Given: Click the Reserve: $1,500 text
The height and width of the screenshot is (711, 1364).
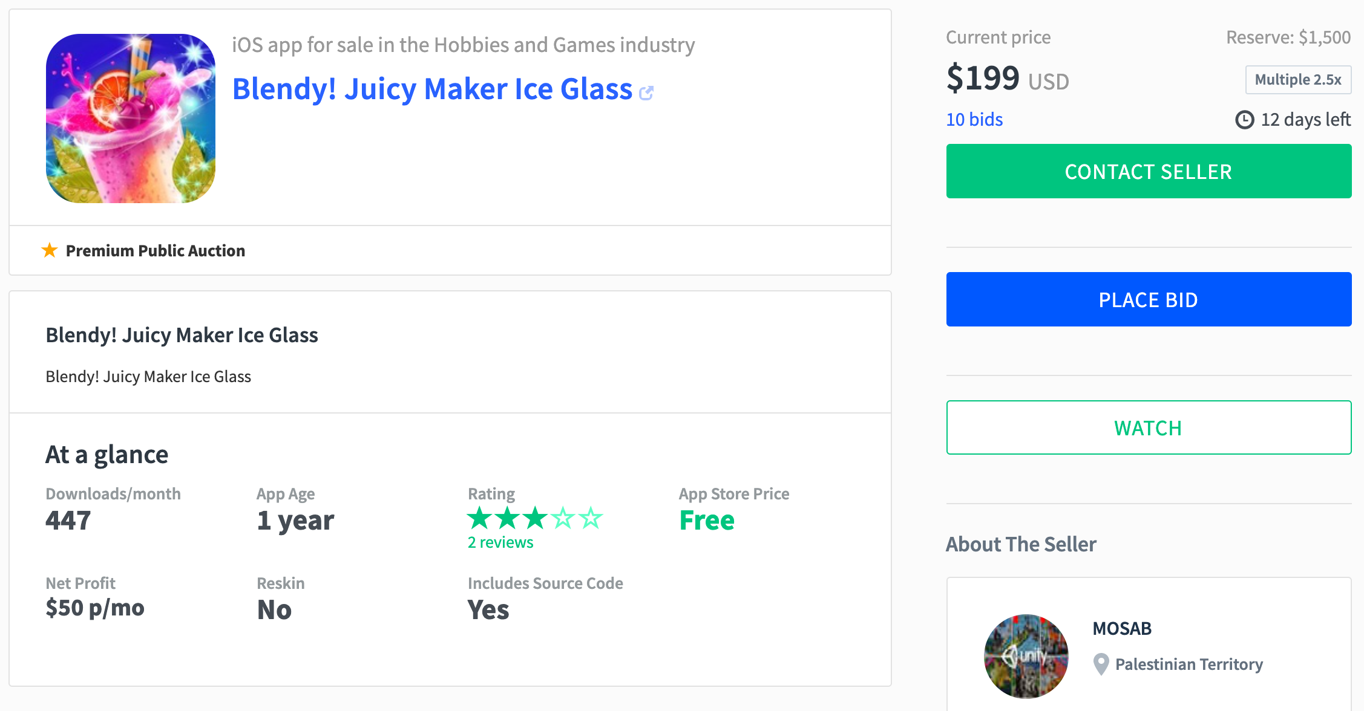Looking at the screenshot, I should click(x=1288, y=37).
